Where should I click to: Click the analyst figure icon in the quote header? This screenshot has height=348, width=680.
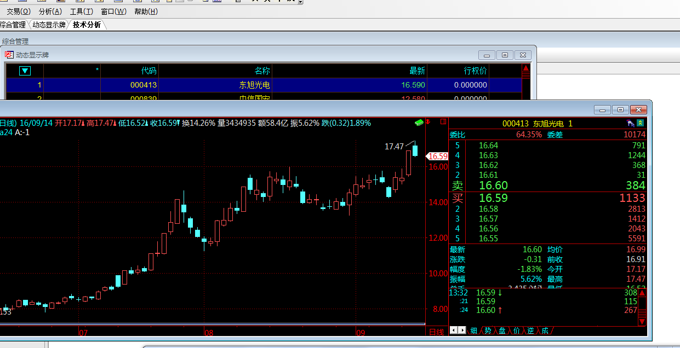631,123
